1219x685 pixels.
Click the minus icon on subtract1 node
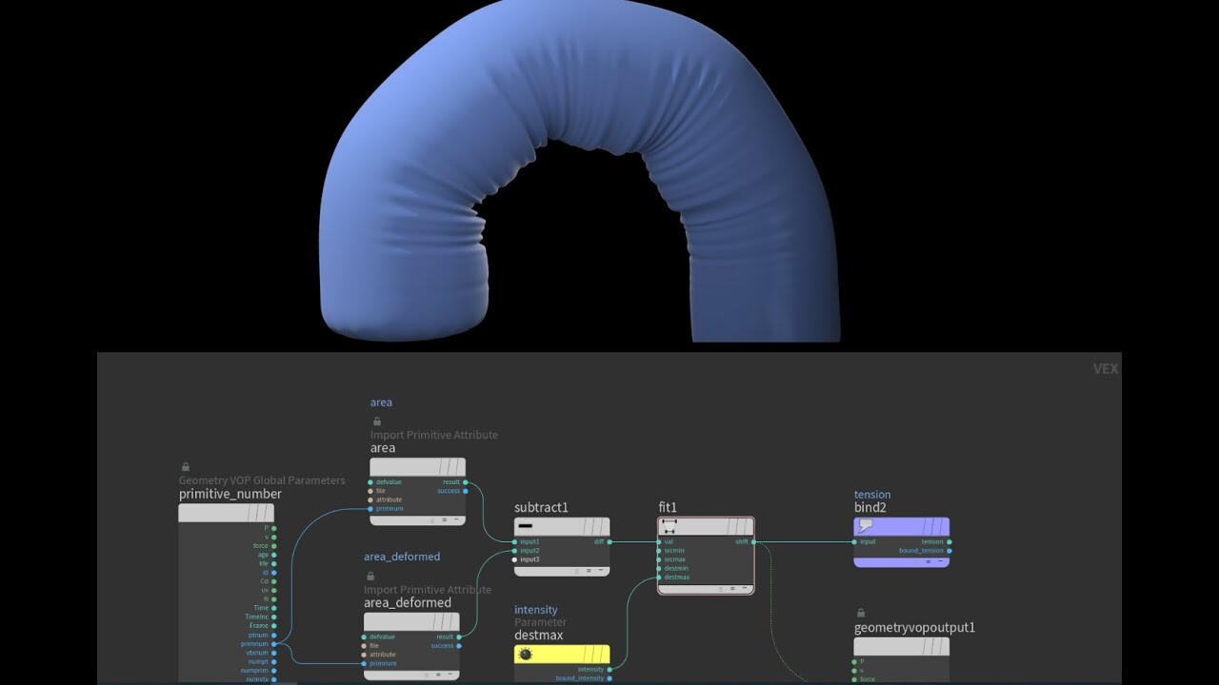point(525,526)
